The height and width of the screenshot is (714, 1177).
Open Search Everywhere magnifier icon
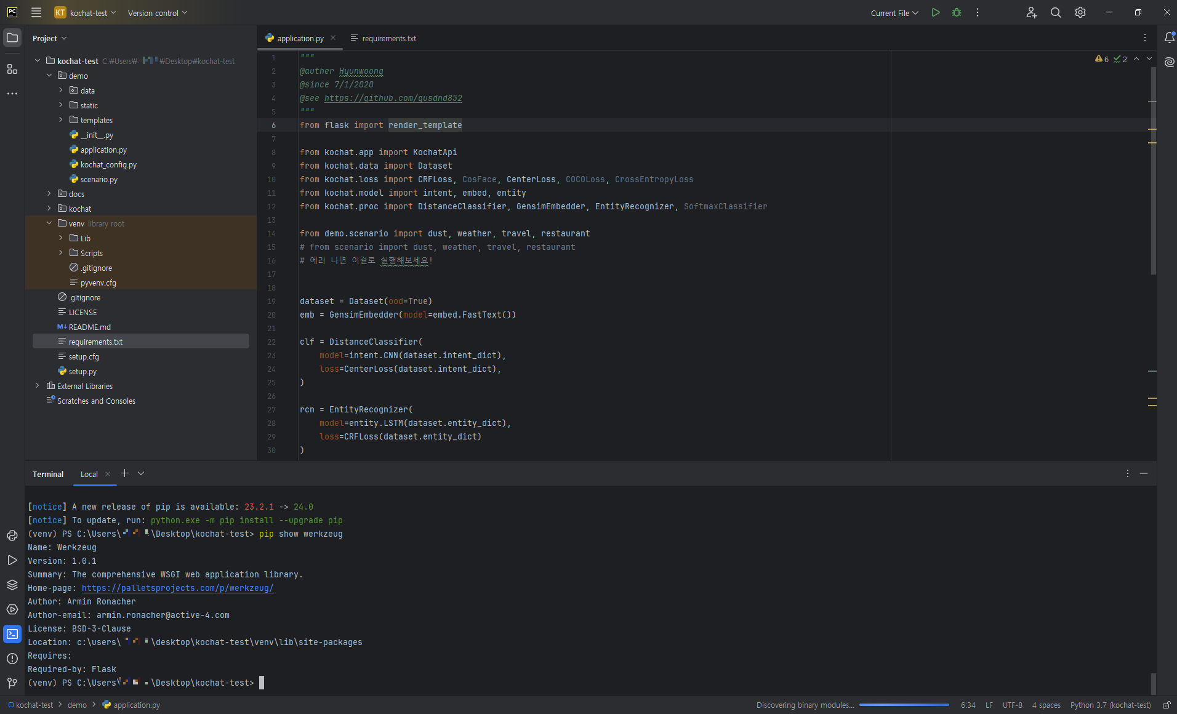pos(1056,12)
